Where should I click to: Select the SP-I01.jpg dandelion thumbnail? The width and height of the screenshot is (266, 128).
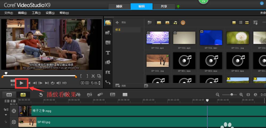(x=238, y=38)
